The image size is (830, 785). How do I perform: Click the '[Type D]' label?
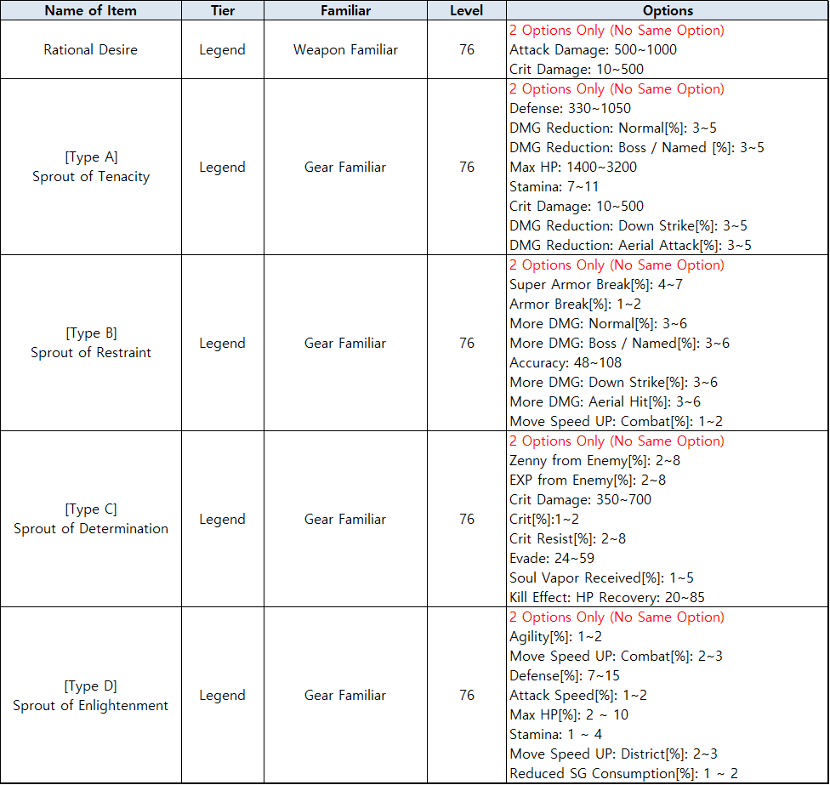click(x=91, y=686)
